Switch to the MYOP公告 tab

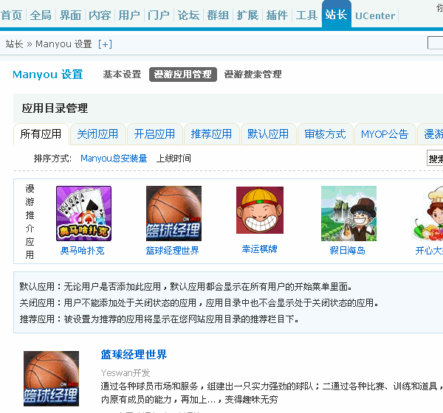click(x=385, y=134)
